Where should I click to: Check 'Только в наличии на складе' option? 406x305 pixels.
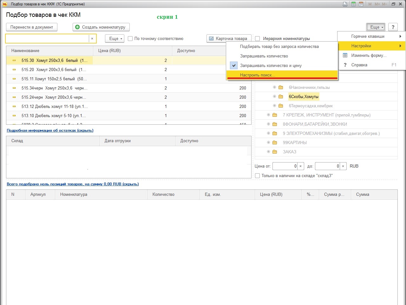(258, 176)
